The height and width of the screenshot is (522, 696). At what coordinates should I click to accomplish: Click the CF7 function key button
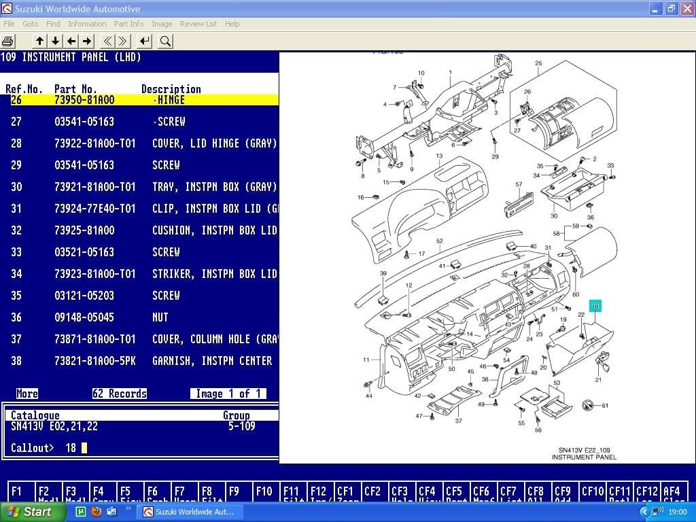(x=510, y=492)
